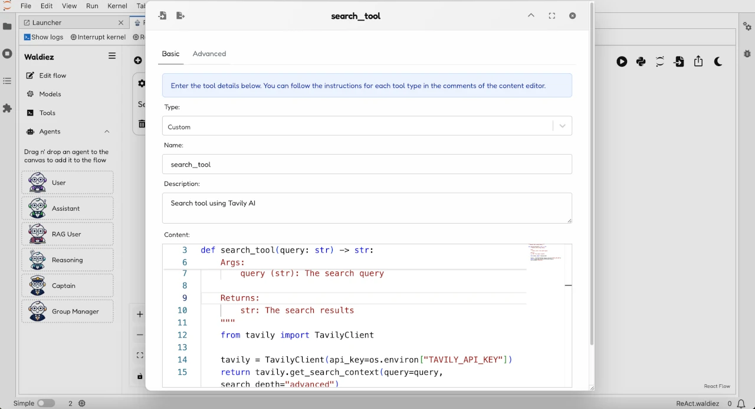Click the Description field of search_tool
Image resolution: width=755 pixels, height=409 pixels.
pyautogui.click(x=367, y=208)
